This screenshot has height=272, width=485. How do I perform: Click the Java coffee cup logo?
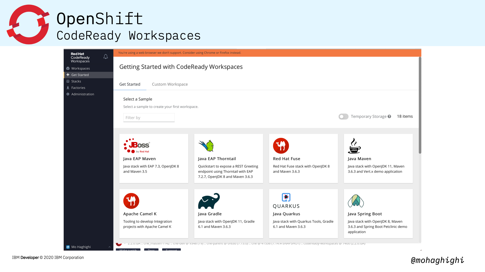coord(354,146)
